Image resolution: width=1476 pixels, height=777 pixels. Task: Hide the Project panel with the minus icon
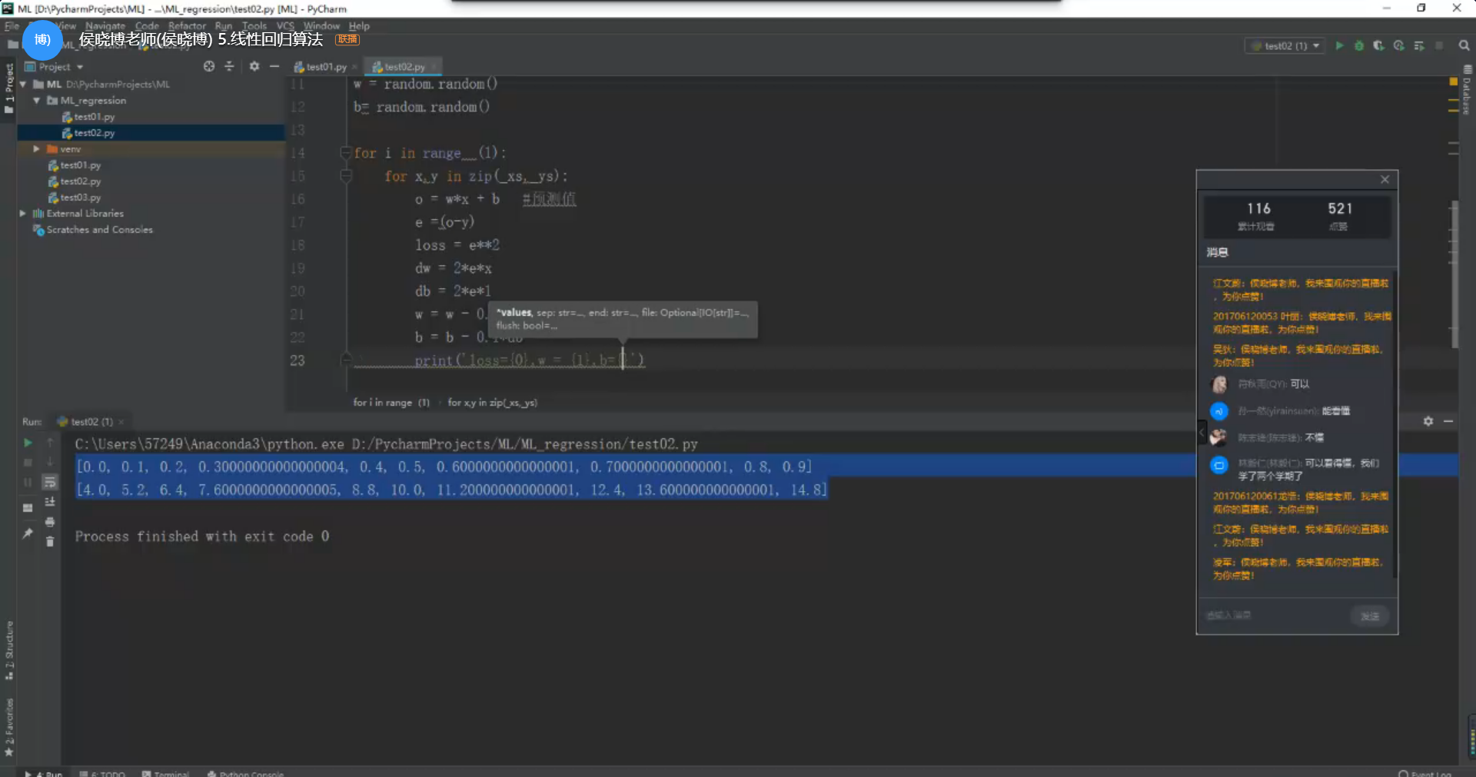pyautogui.click(x=274, y=67)
